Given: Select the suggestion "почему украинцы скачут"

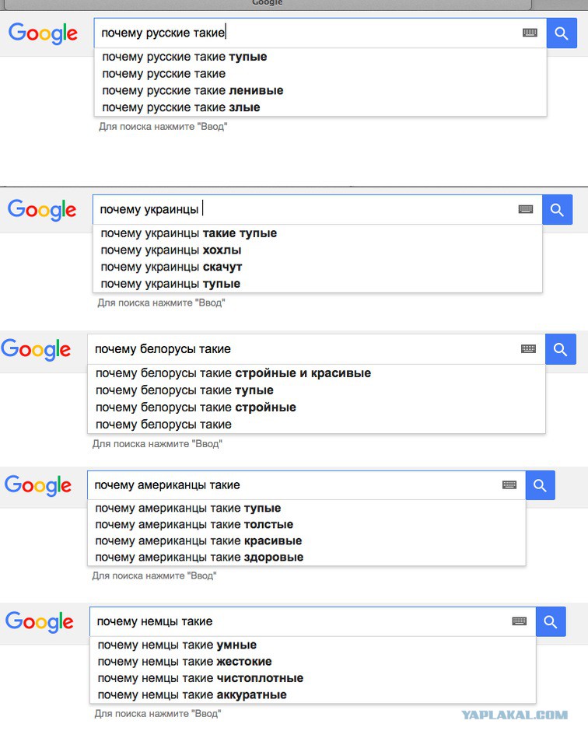Looking at the screenshot, I should [x=171, y=267].
